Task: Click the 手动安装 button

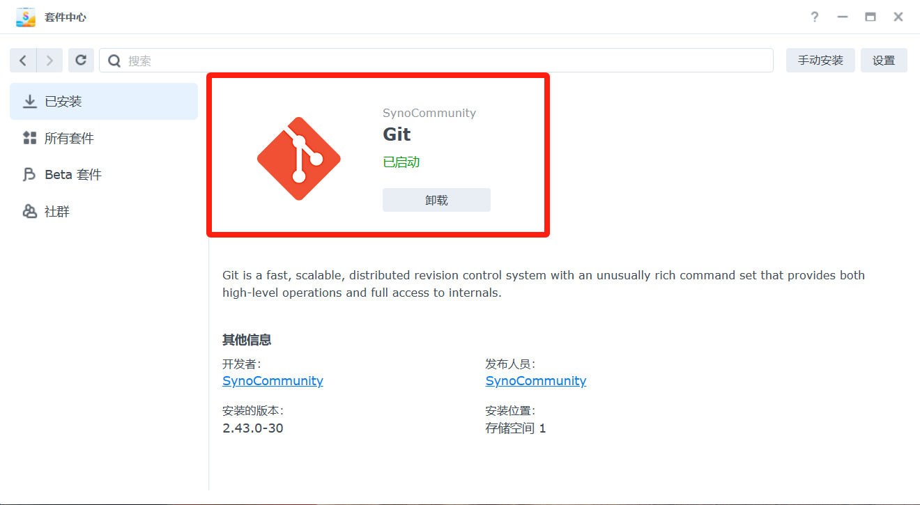Action: pos(820,61)
